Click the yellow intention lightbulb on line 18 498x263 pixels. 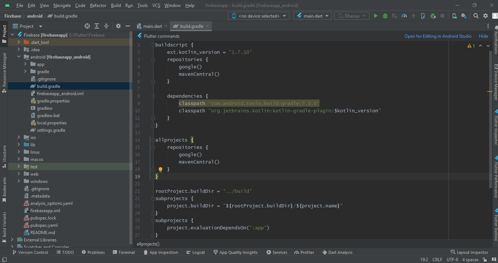[x=160, y=169]
